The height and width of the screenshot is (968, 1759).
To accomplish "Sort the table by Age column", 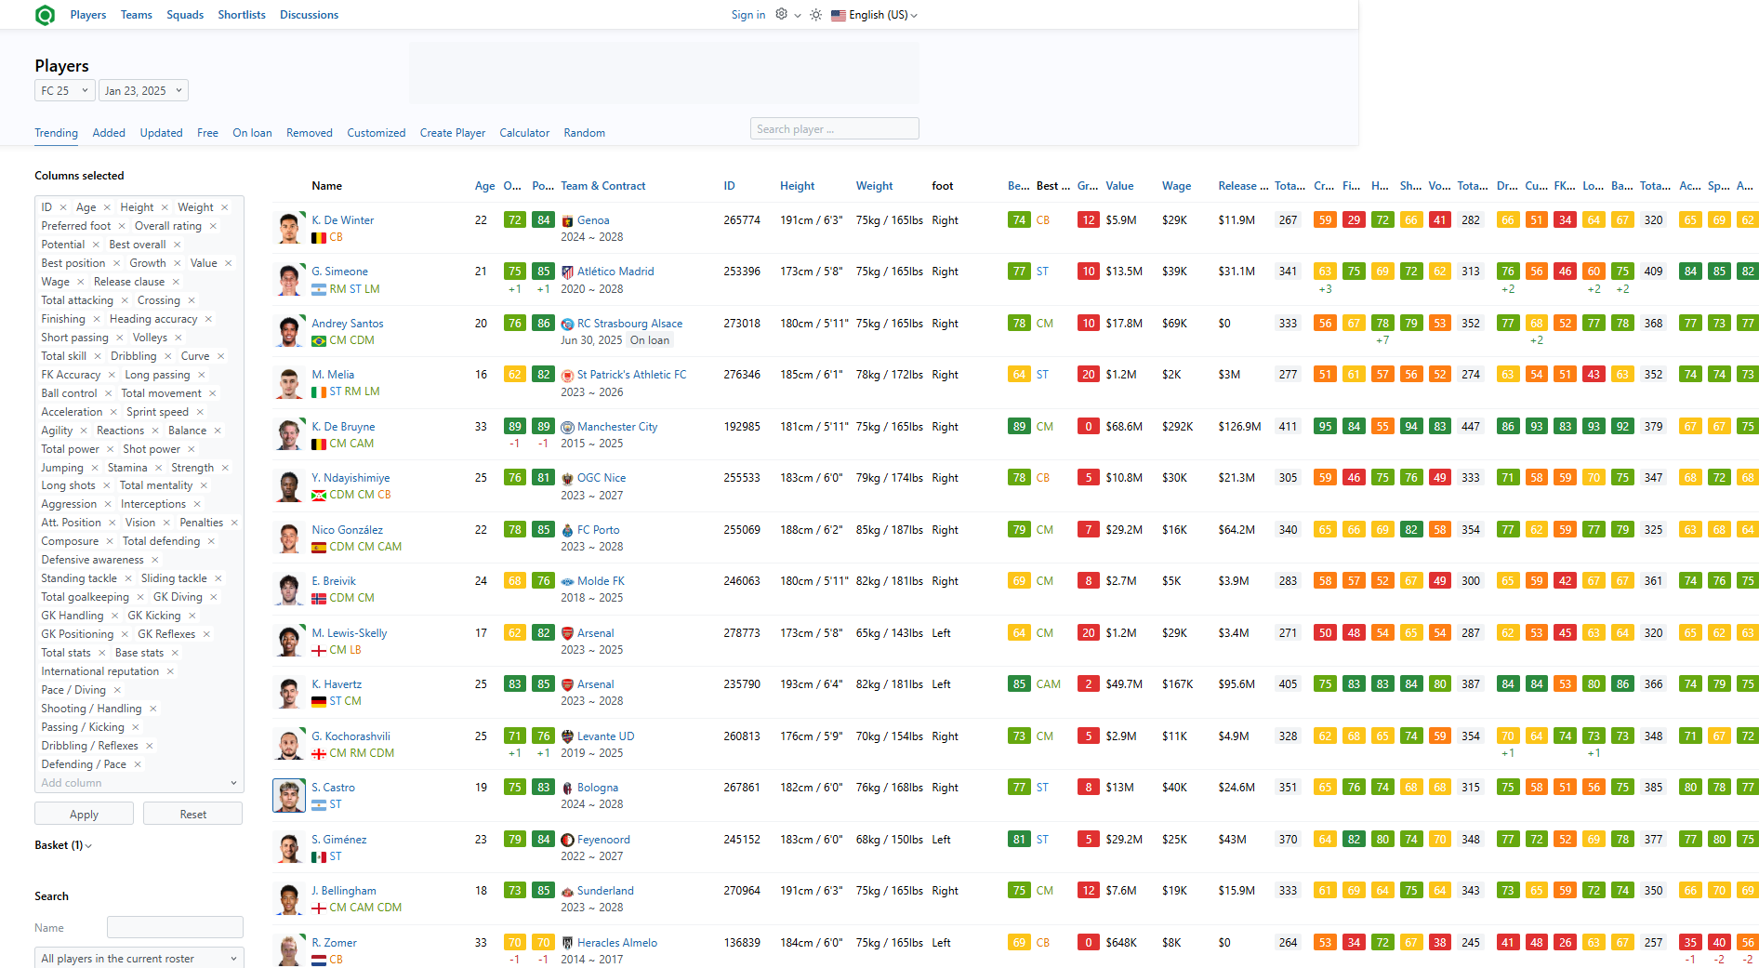I will (x=485, y=186).
